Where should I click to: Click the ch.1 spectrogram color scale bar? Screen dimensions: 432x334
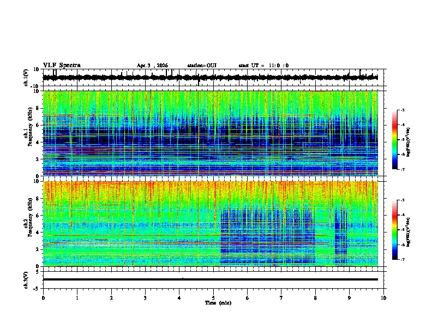click(395, 140)
